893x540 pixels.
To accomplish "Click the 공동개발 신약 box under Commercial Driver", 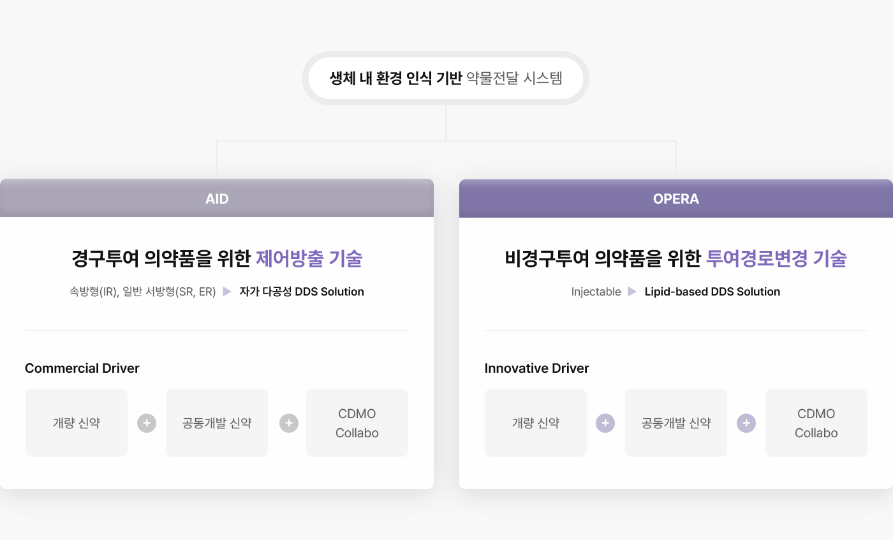I will [x=217, y=423].
